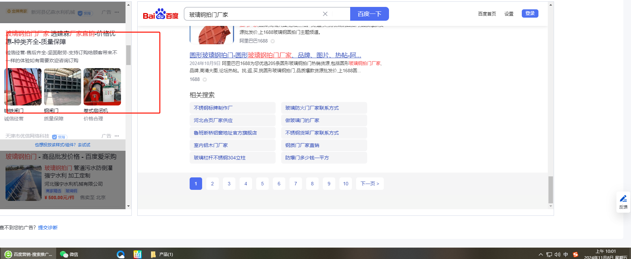The width and height of the screenshot is (631, 259).
Task: Select related search 玻璃防火门厂家联系方式
Action: [324, 108]
